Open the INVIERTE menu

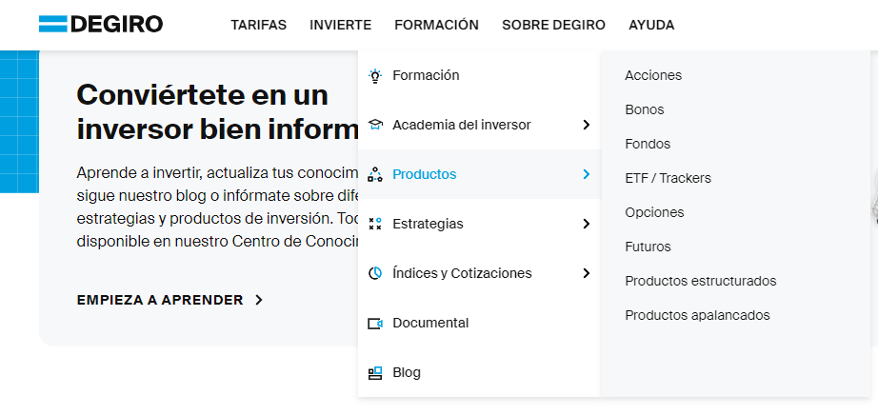[341, 25]
